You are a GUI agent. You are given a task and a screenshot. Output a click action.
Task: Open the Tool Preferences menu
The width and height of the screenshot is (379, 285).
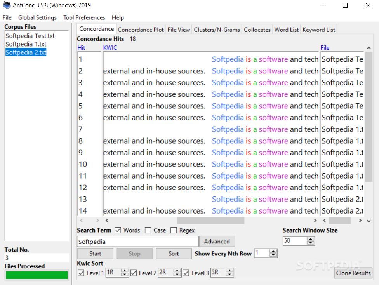coord(84,17)
